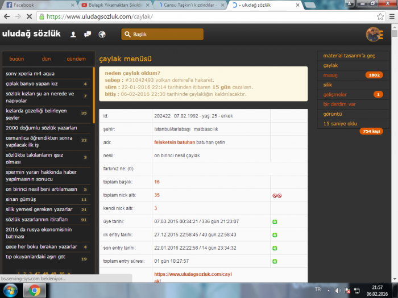Viewport: 398px width, 298px height.
Task: Select çaylak in right menu
Action: pyautogui.click(x=330, y=65)
